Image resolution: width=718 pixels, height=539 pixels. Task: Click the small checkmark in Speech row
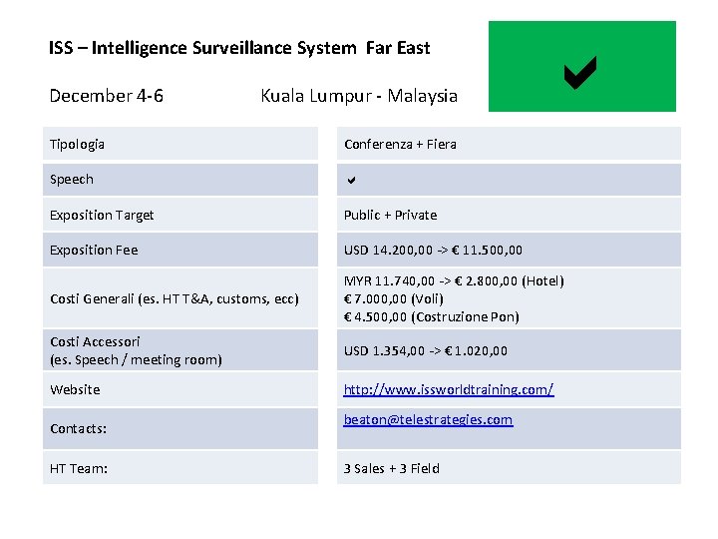coord(352,181)
